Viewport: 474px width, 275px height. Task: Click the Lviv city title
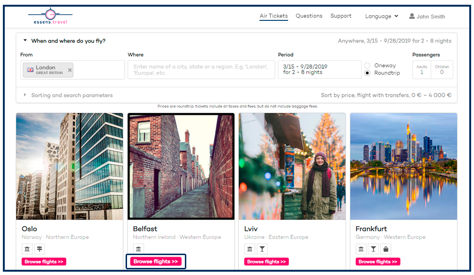tap(251, 229)
